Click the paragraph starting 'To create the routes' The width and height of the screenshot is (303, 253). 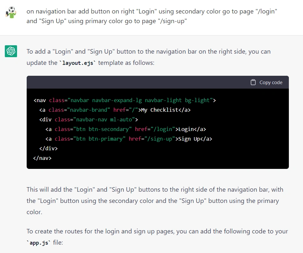tap(157, 237)
